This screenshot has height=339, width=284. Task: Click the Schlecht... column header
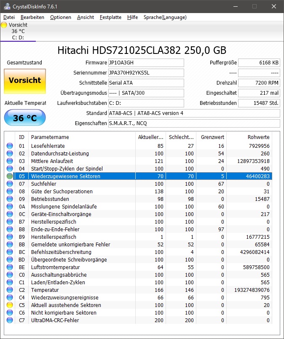tap(181, 137)
